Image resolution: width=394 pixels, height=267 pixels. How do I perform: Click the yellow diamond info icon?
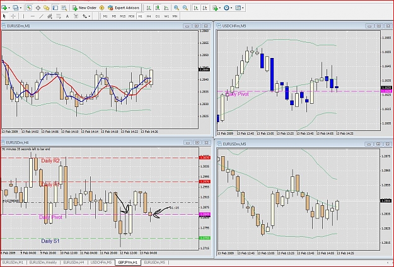(101, 8)
